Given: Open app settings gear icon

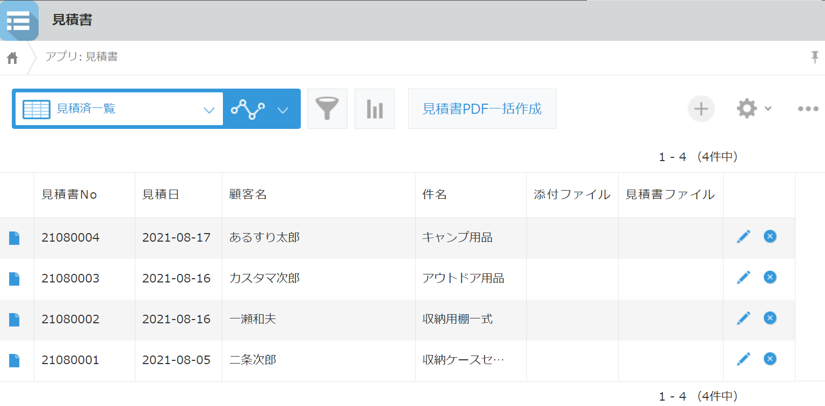Looking at the screenshot, I should click(x=747, y=108).
